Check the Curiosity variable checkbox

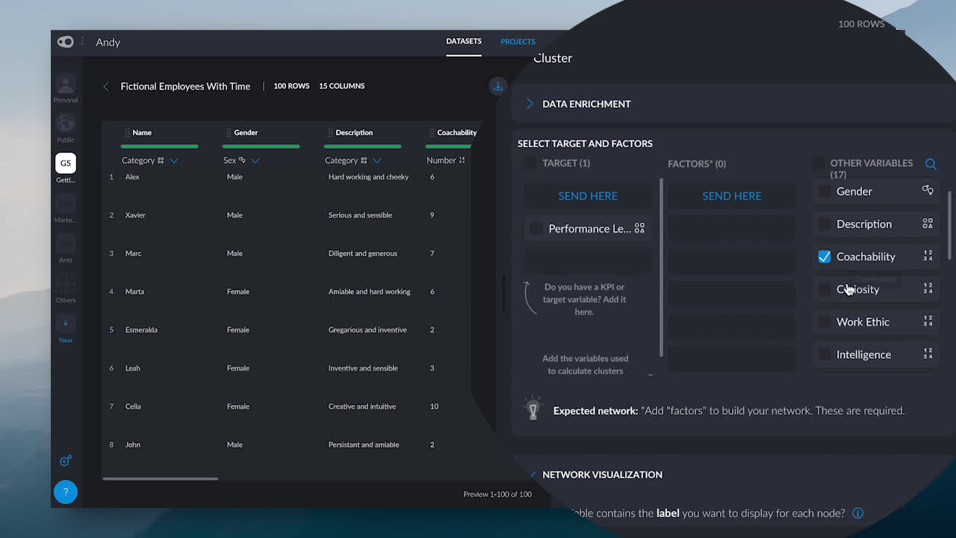(x=825, y=289)
